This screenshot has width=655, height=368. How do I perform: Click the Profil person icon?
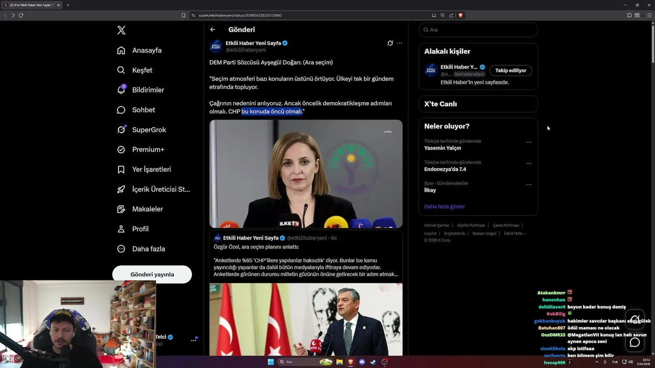click(121, 229)
